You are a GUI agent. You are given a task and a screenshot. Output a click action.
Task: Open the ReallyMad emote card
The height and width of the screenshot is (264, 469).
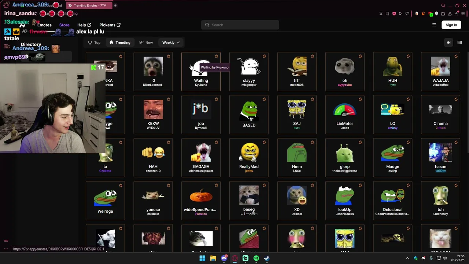(249, 158)
